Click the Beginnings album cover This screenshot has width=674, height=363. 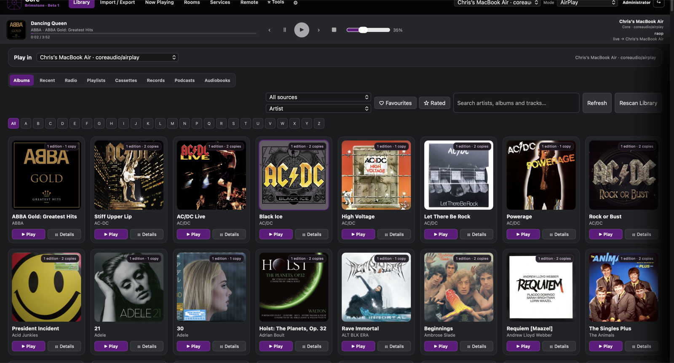pos(459,287)
